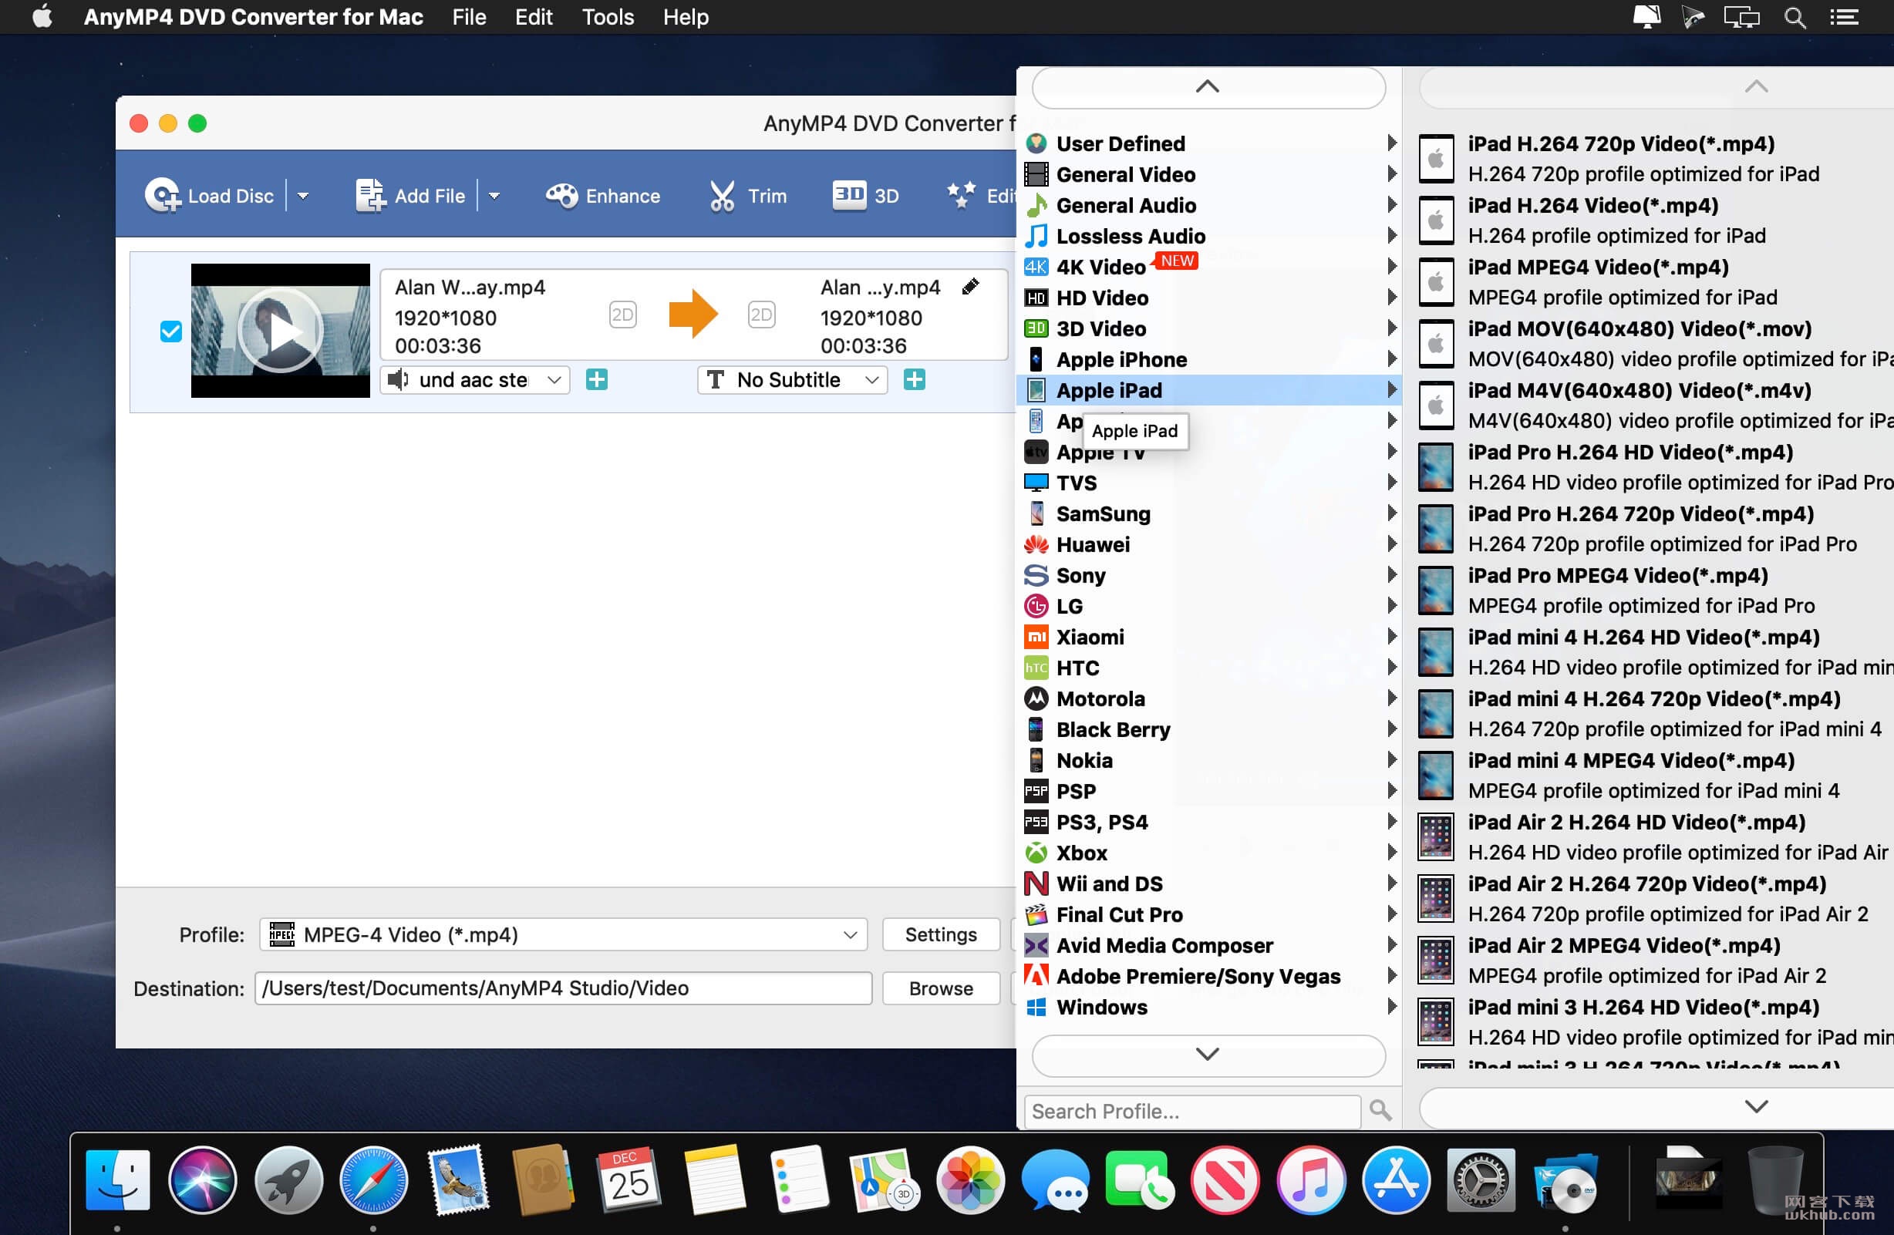Open the 3D settings tool
This screenshot has width=1894, height=1235.
[865, 196]
